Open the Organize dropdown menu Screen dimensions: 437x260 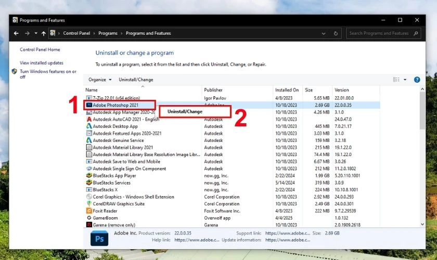[100, 80]
